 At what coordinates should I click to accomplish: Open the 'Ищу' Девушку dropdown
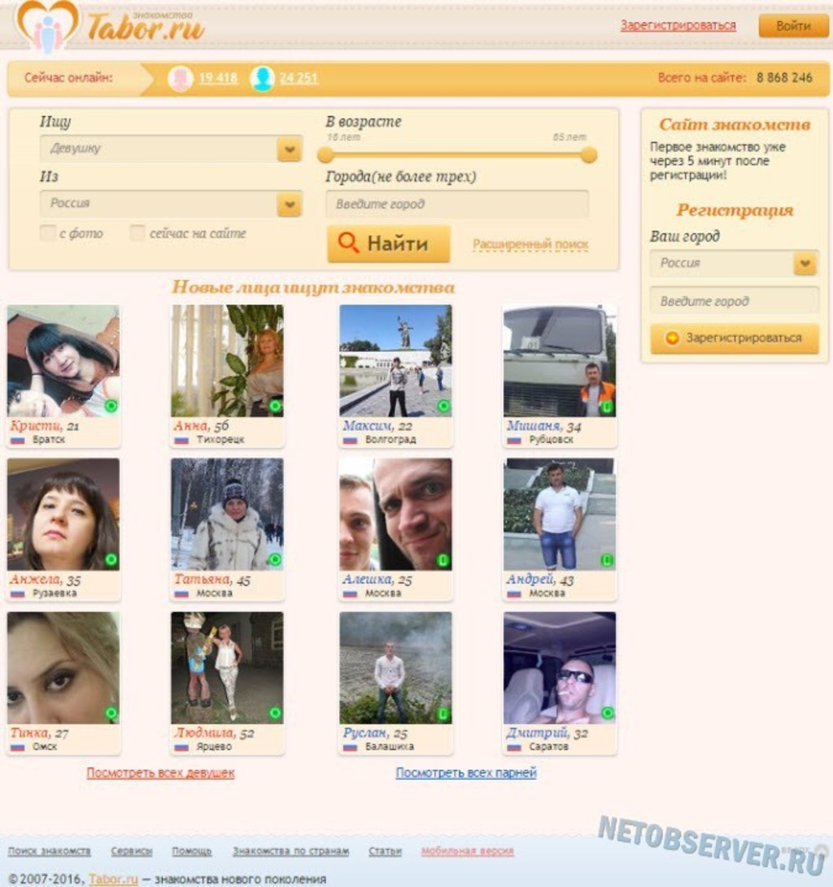coord(289,149)
